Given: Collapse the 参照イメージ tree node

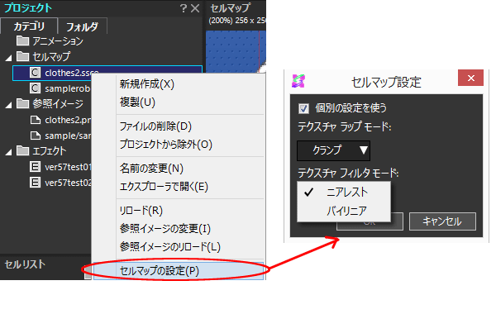Looking at the screenshot, I should pos(9,105).
